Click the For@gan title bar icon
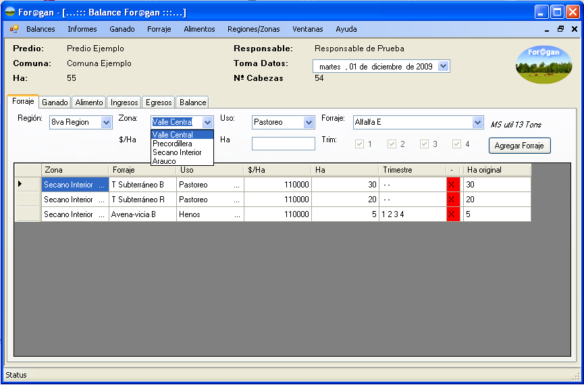Image resolution: width=584 pixels, height=385 pixels. coord(10,12)
